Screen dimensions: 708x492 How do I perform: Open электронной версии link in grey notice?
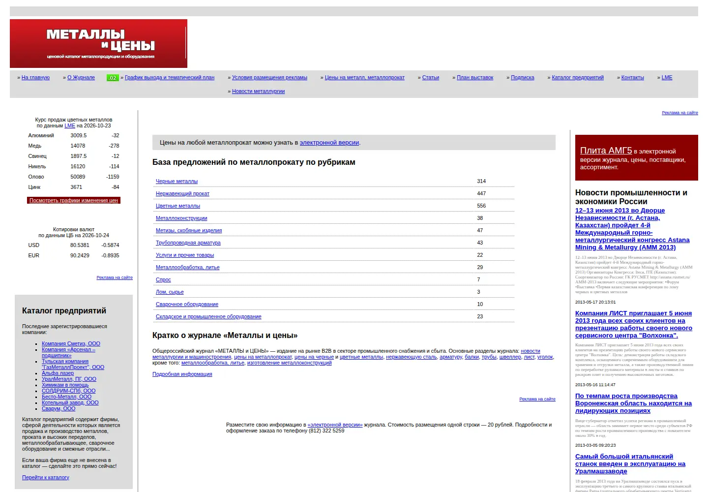pos(329,143)
